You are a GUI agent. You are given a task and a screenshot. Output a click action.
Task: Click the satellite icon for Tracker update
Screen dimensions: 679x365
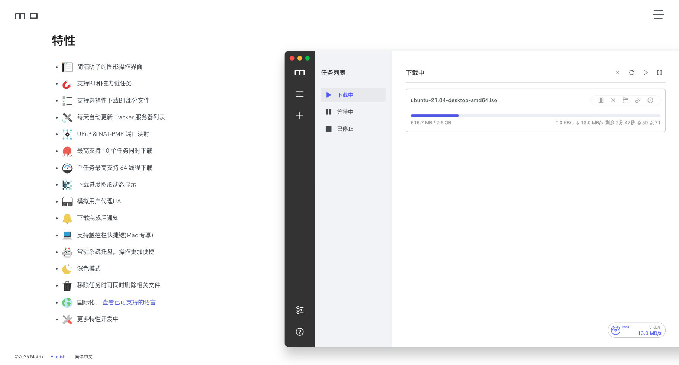tap(67, 117)
